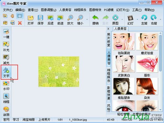Viewport: 164px width, 123px height.
Task: Open the 涂鸦 doodle palette tool
Action: [6, 111]
